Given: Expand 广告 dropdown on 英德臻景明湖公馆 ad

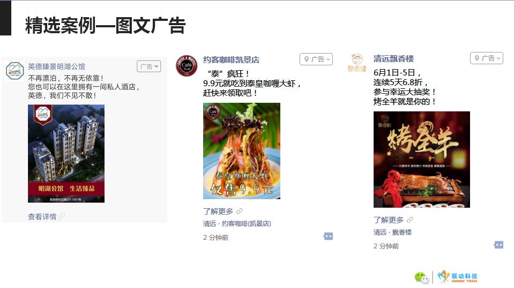Looking at the screenshot, I should pos(149,66).
